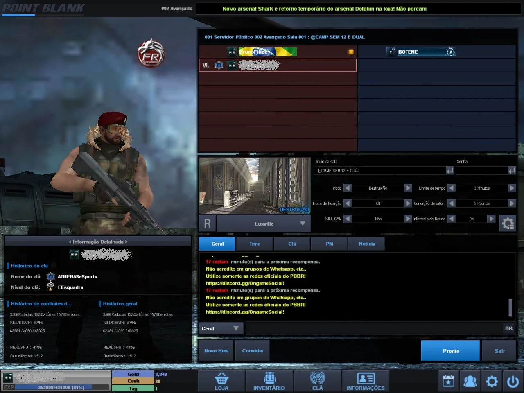This screenshot has height=393, width=524.
Task: Click the Pronto ready button
Action: [x=451, y=351]
